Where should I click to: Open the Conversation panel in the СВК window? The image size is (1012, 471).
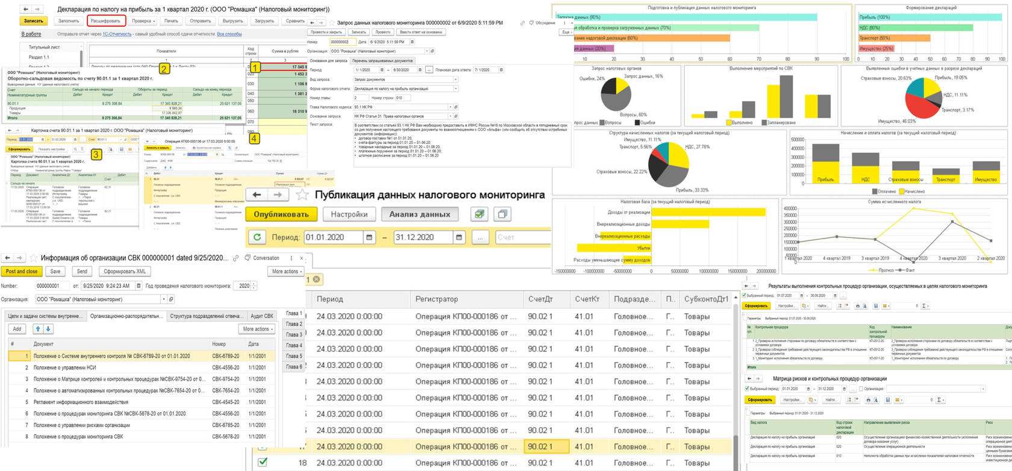(263, 258)
